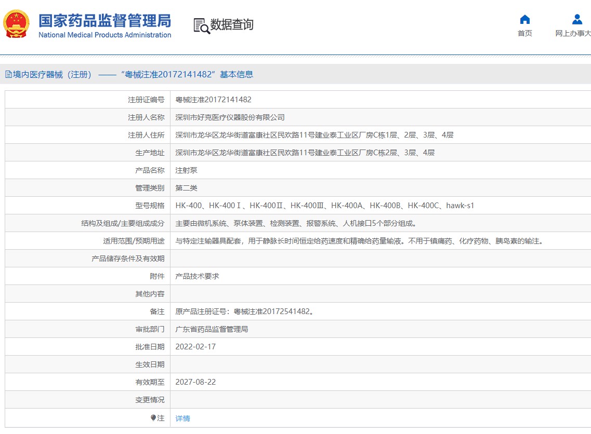Click the 变更情况 row label

[150, 400]
